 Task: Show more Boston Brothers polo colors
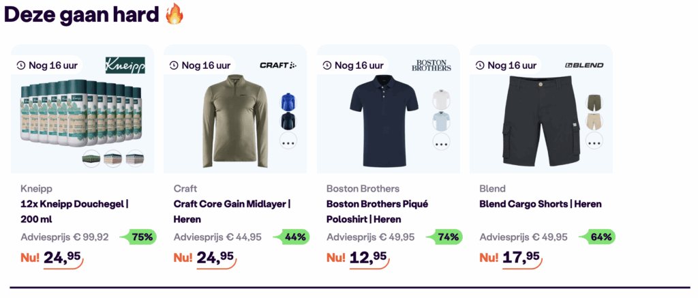[441, 143]
